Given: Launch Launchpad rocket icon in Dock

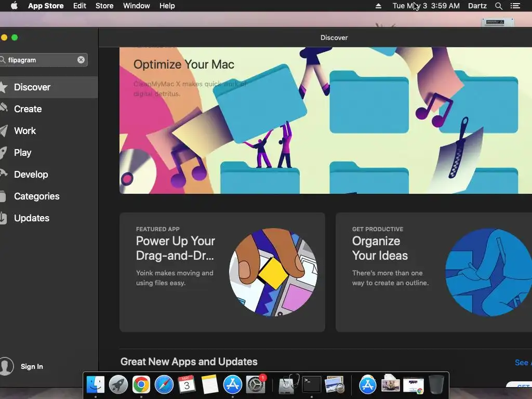Looking at the screenshot, I should [x=118, y=384].
